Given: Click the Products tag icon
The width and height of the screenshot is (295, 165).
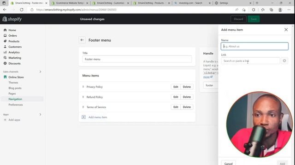Looking at the screenshot, I should (5, 41).
